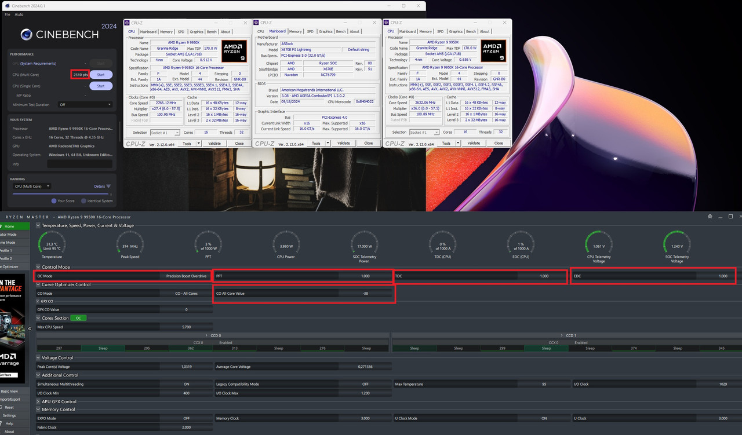Image resolution: width=742 pixels, height=435 pixels.
Task: Toggle Legacy Compatibility Mode OFF value
Action: tap(365, 384)
